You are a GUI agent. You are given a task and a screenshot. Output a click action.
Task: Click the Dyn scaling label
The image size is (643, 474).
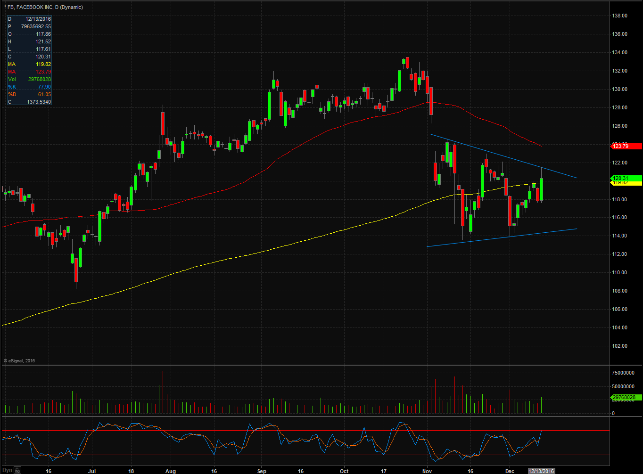coord(7,470)
